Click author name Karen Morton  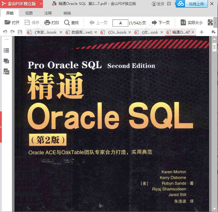(x=174, y=172)
